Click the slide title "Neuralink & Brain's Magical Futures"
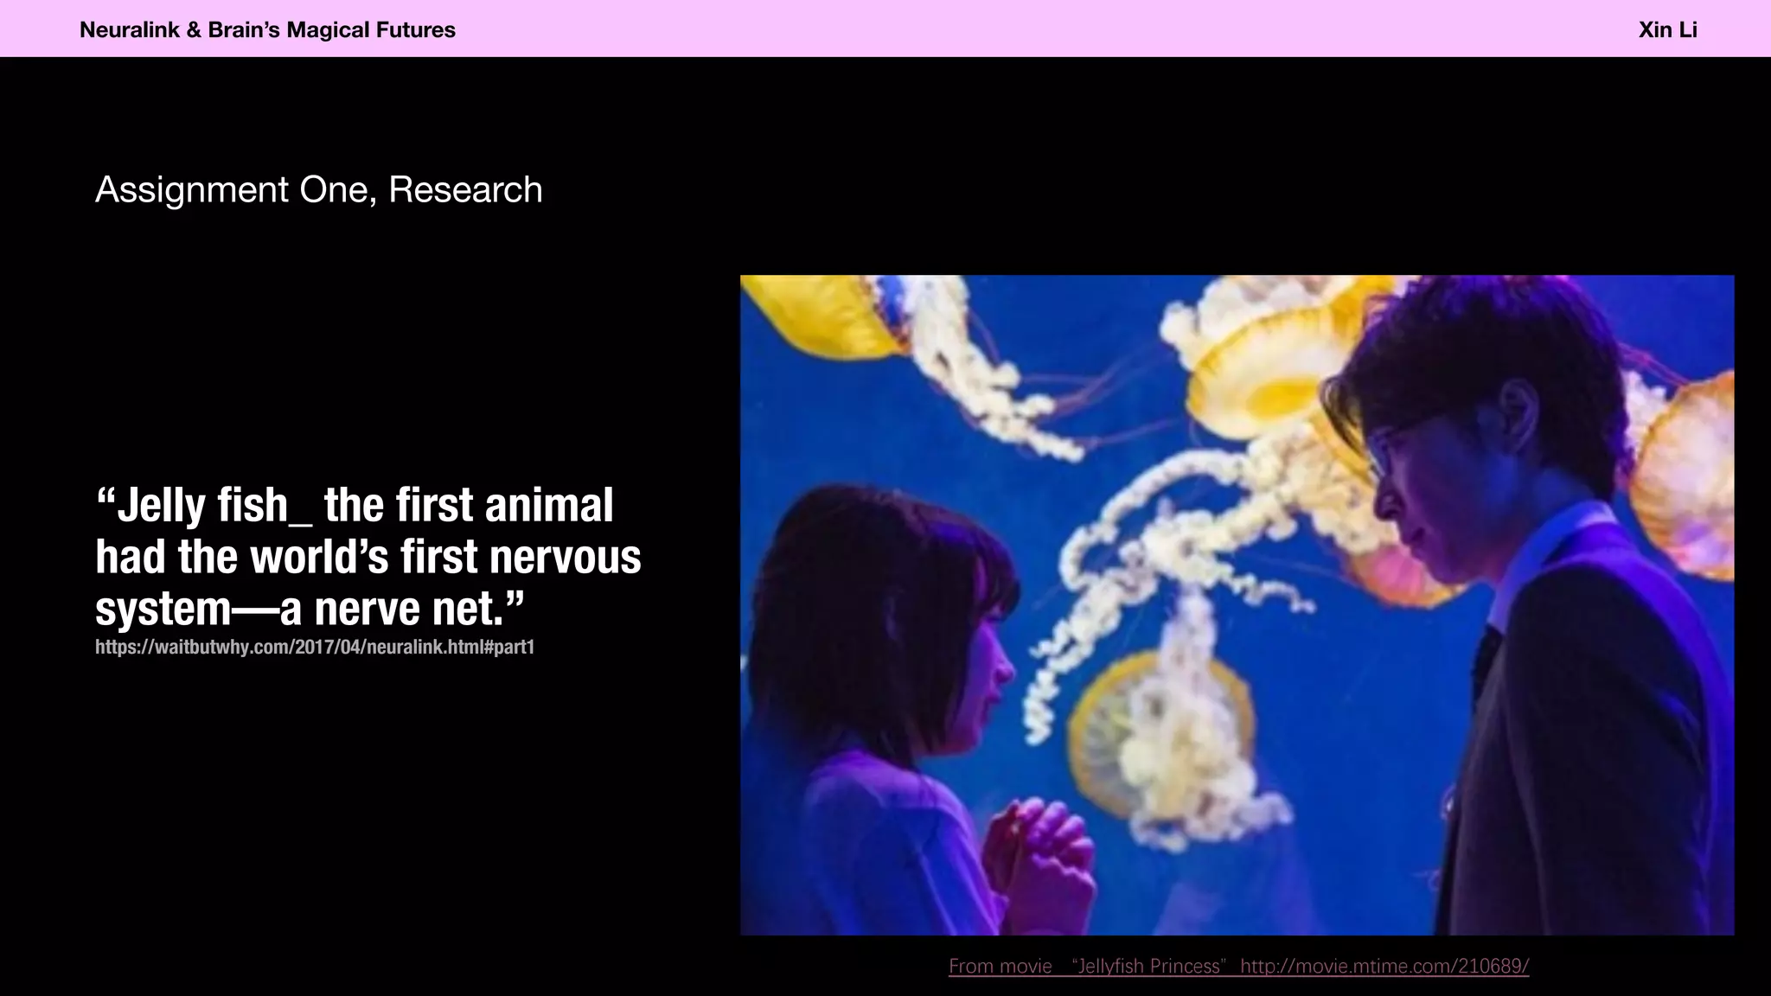The width and height of the screenshot is (1771, 996). (267, 30)
